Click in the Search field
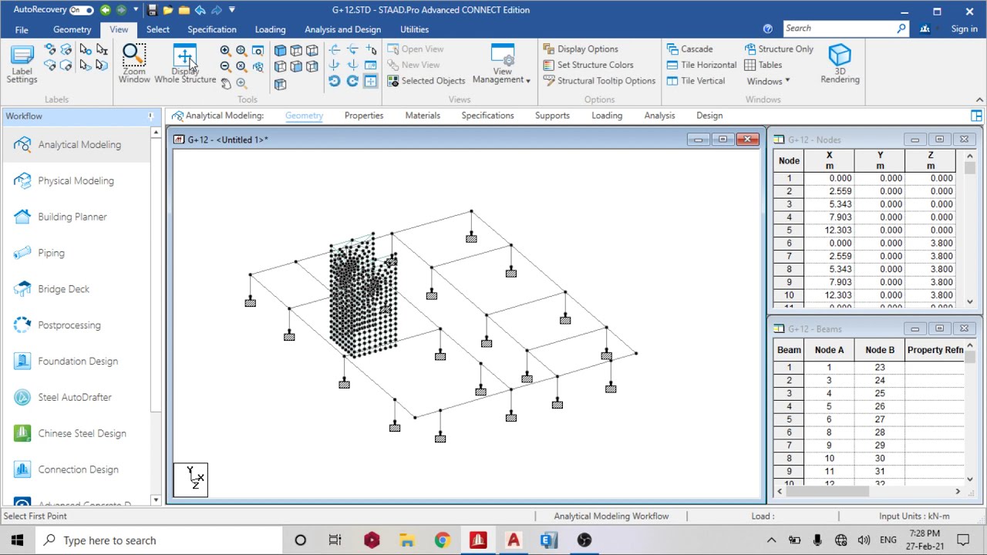Viewport: 987px width, 555px height. click(x=845, y=29)
